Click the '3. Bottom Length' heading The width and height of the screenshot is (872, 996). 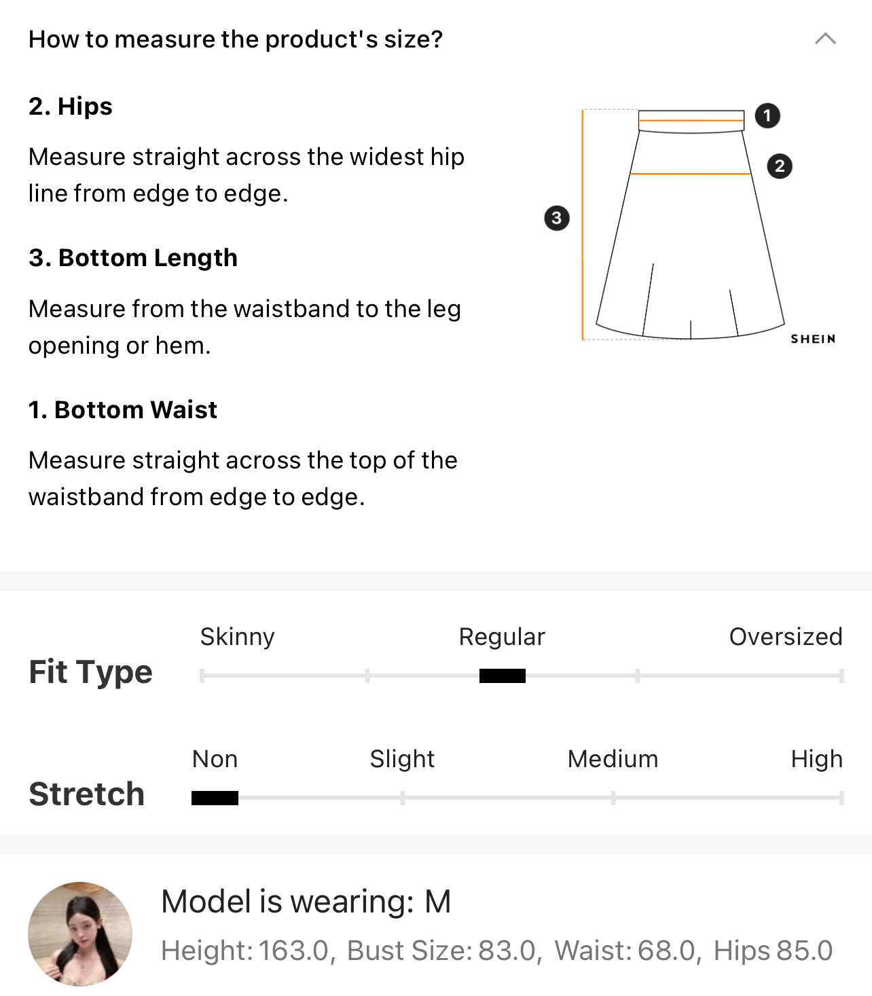pyautogui.click(x=133, y=258)
